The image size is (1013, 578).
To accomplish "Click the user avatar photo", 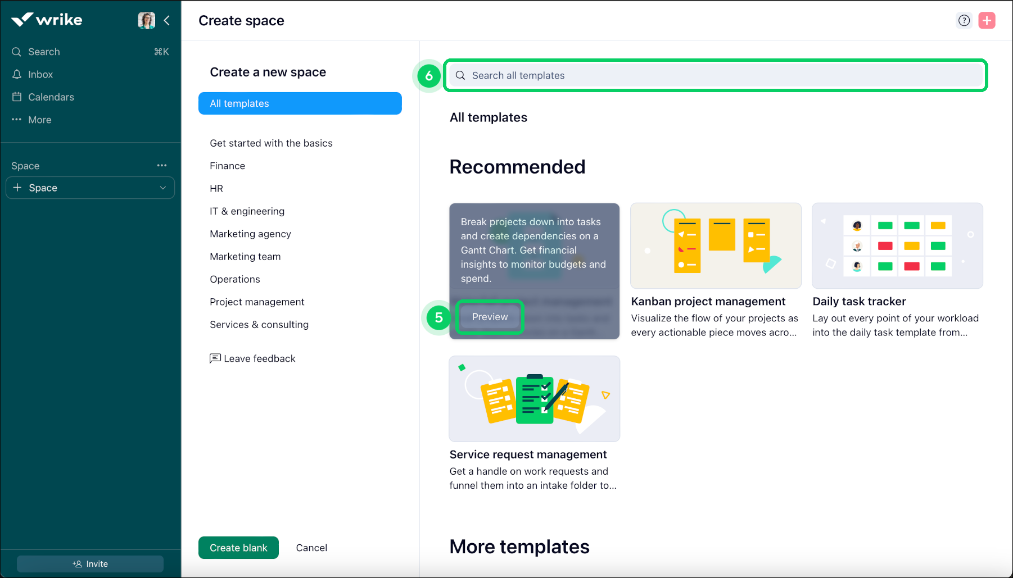I will click(146, 20).
